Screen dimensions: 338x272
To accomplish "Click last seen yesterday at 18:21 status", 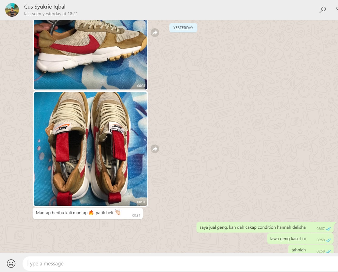I will click(51, 14).
